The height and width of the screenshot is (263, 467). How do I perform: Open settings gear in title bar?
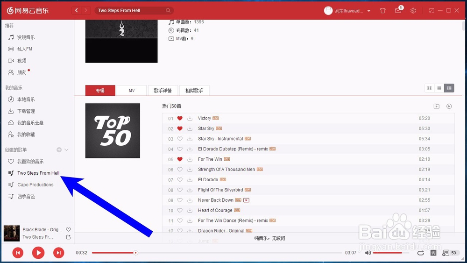(x=413, y=11)
